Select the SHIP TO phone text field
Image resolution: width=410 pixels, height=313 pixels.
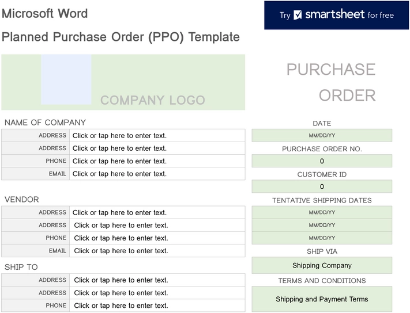click(157, 306)
